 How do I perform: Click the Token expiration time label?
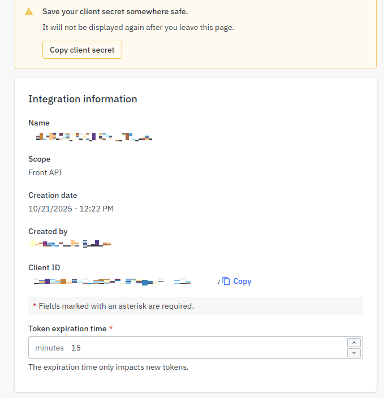(x=67, y=328)
